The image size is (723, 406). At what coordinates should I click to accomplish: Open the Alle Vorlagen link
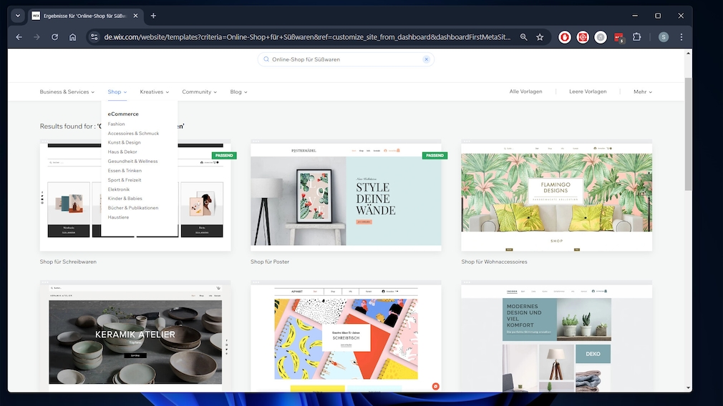pos(525,91)
